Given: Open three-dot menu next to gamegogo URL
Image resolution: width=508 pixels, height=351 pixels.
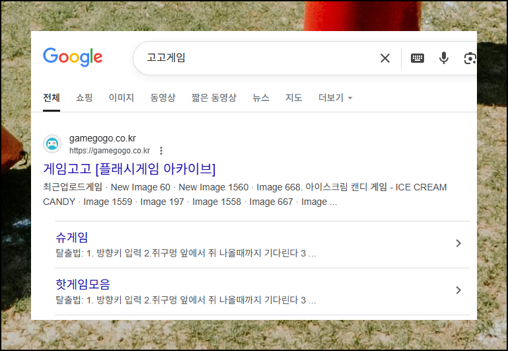Looking at the screenshot, I should tap(161, 151).
